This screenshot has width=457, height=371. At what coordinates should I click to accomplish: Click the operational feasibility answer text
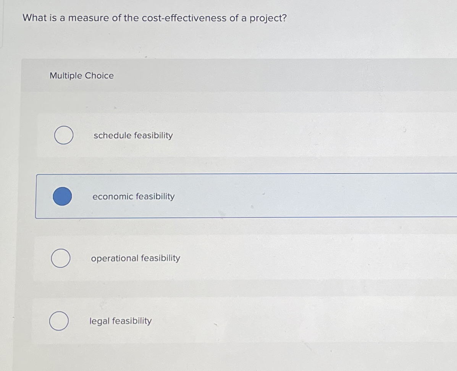(136, 258)
